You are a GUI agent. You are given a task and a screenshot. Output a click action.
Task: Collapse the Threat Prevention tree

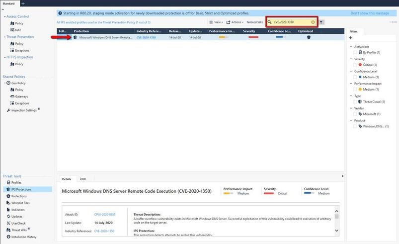pos(5,37)
